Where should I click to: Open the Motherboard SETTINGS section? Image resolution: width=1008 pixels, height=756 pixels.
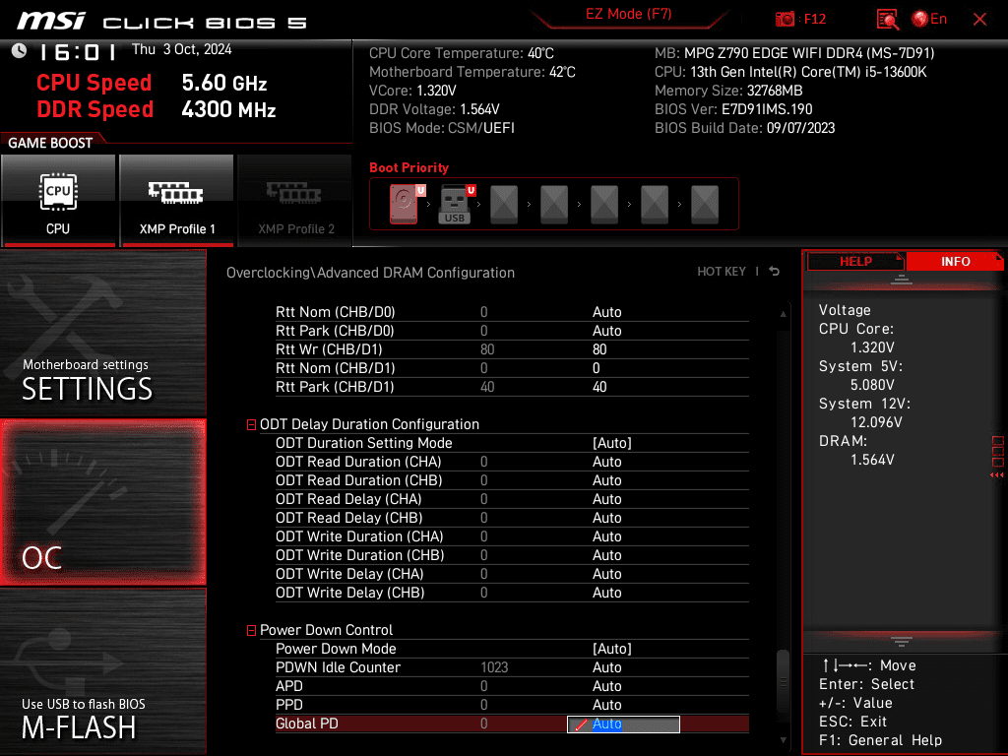point(103,333)
